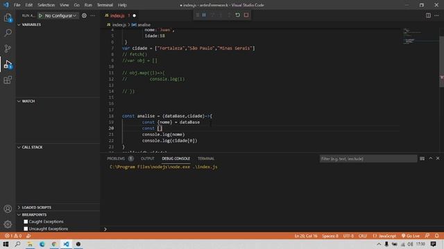The height and width of the screenshot is (249, 444).
Task: Change indentation via Spaces status item
Action: point(330,236)
